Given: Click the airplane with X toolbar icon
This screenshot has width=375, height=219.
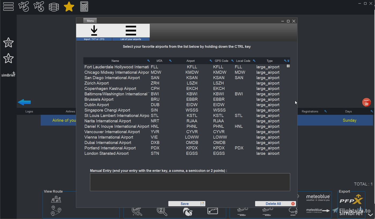Looking at the screenshot, I should [39, 6].
